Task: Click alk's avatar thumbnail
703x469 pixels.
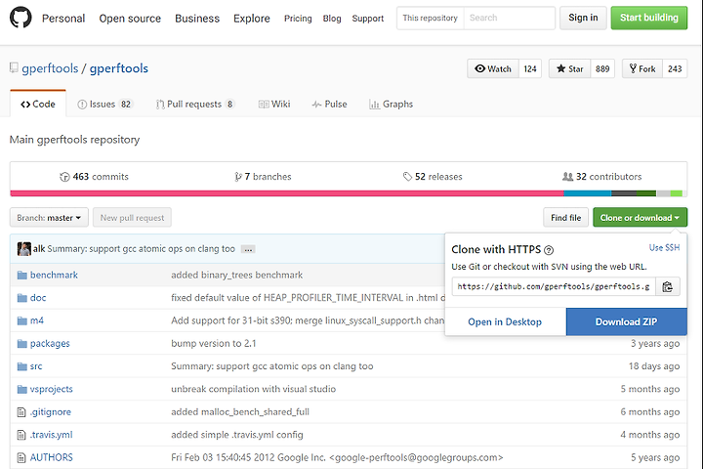Action: pos(24,248)
